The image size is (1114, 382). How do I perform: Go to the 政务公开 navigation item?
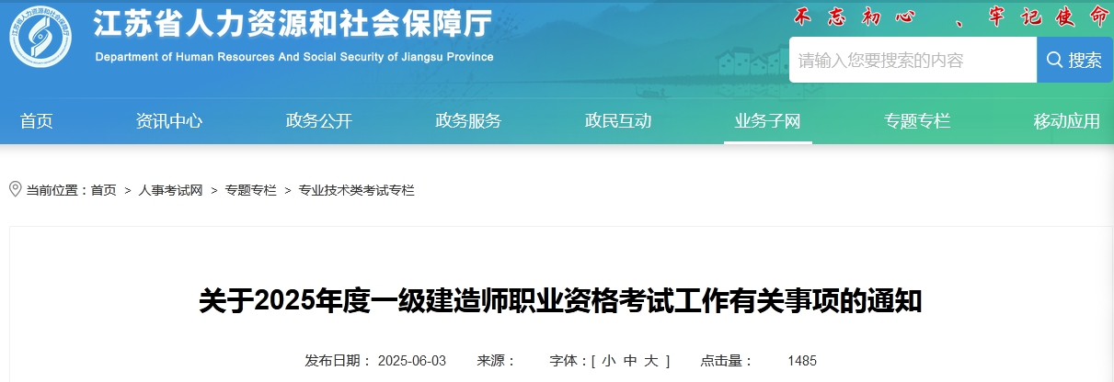pos(319,121)
